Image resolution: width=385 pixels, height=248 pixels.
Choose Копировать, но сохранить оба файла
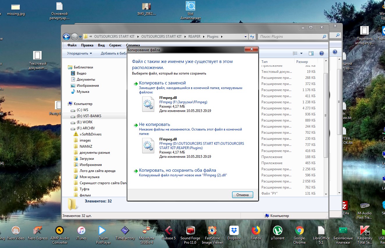pyautogui.click(x=177, y=170)
